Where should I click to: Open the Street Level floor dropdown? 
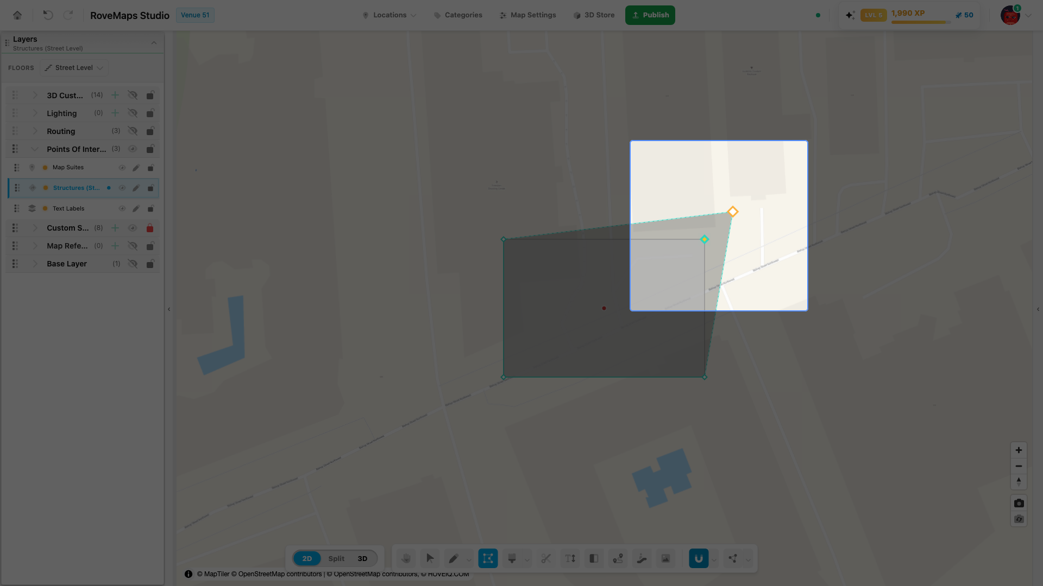tap(74, 68)
